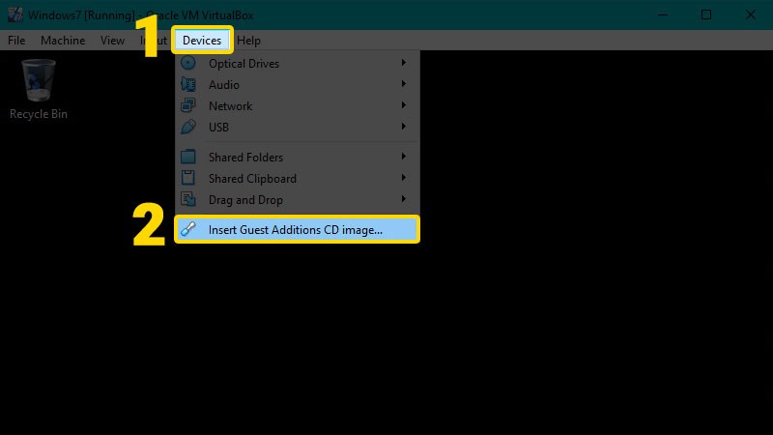Click the Shared Folders folder icon
773x435 pixels.
(x=187, y=157)
